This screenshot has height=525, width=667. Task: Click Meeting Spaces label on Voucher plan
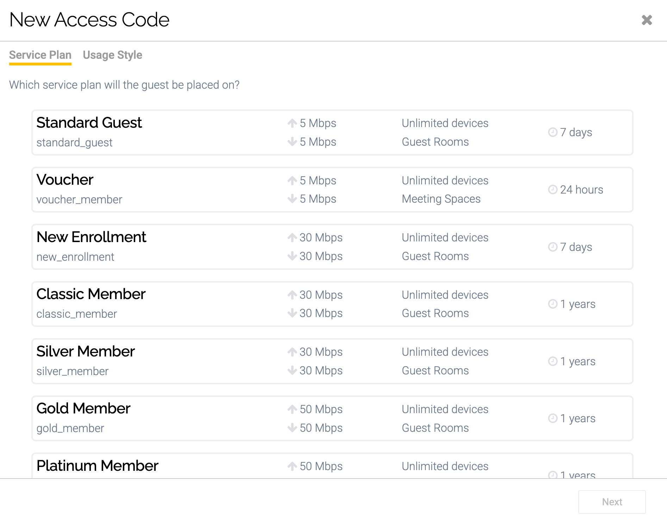click(x=441, y=199)
